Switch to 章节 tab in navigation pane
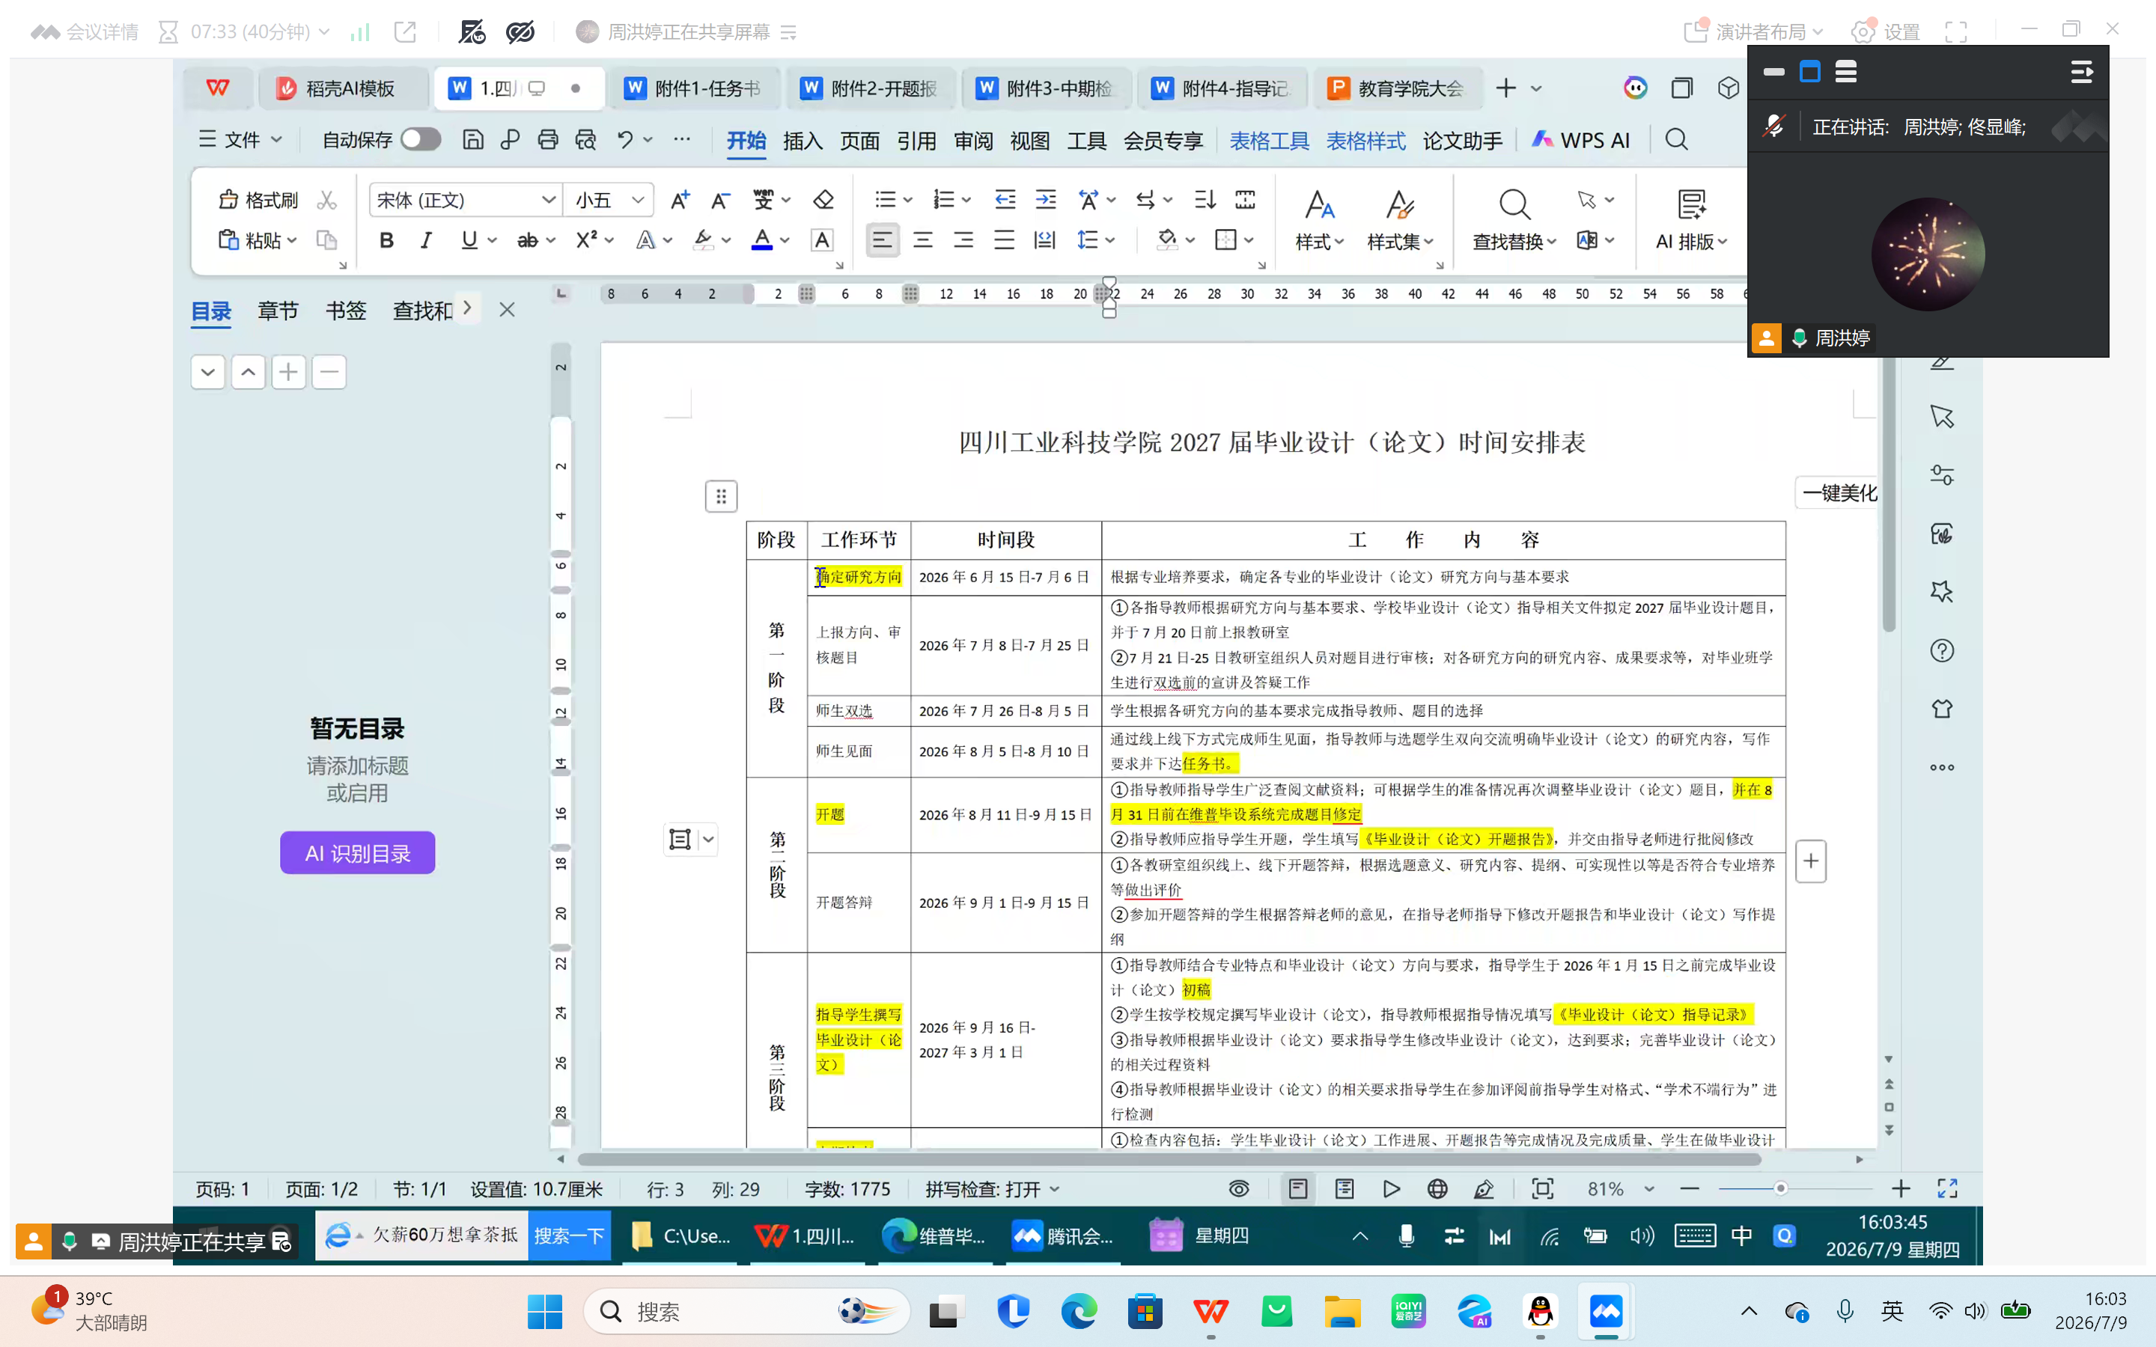The width and height of the screenshot is (2156, 1347). click(278, 311)
